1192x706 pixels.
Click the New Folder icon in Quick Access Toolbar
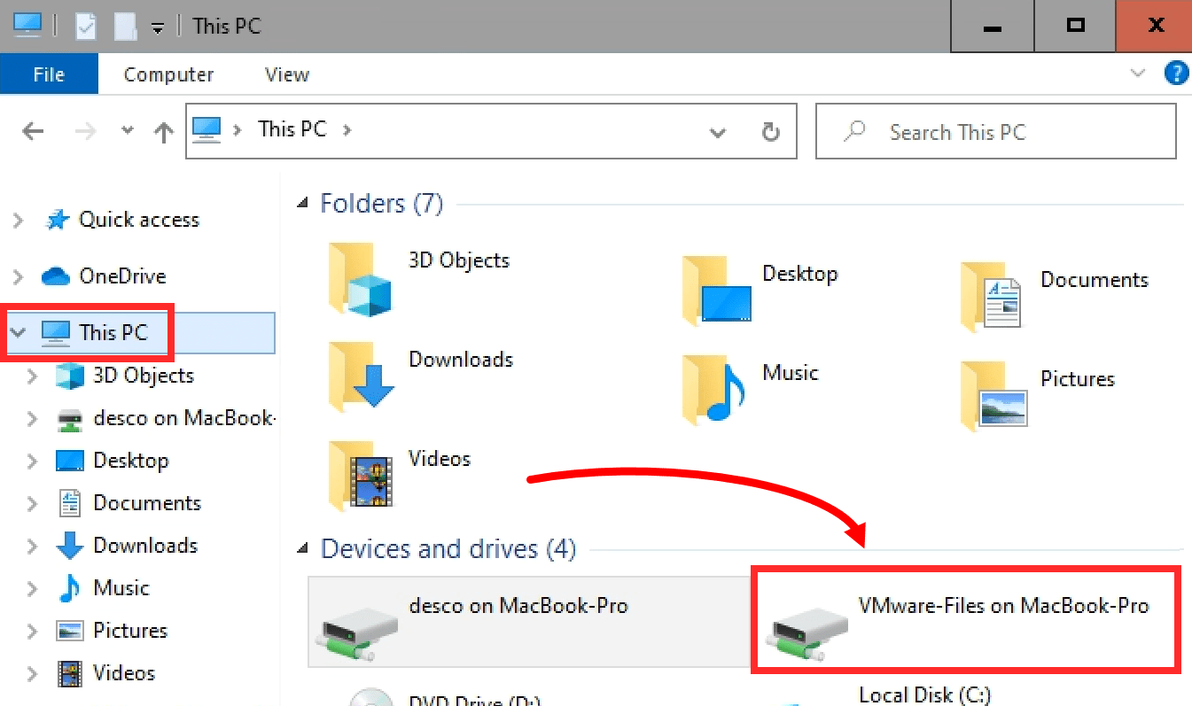pos(124,26)
